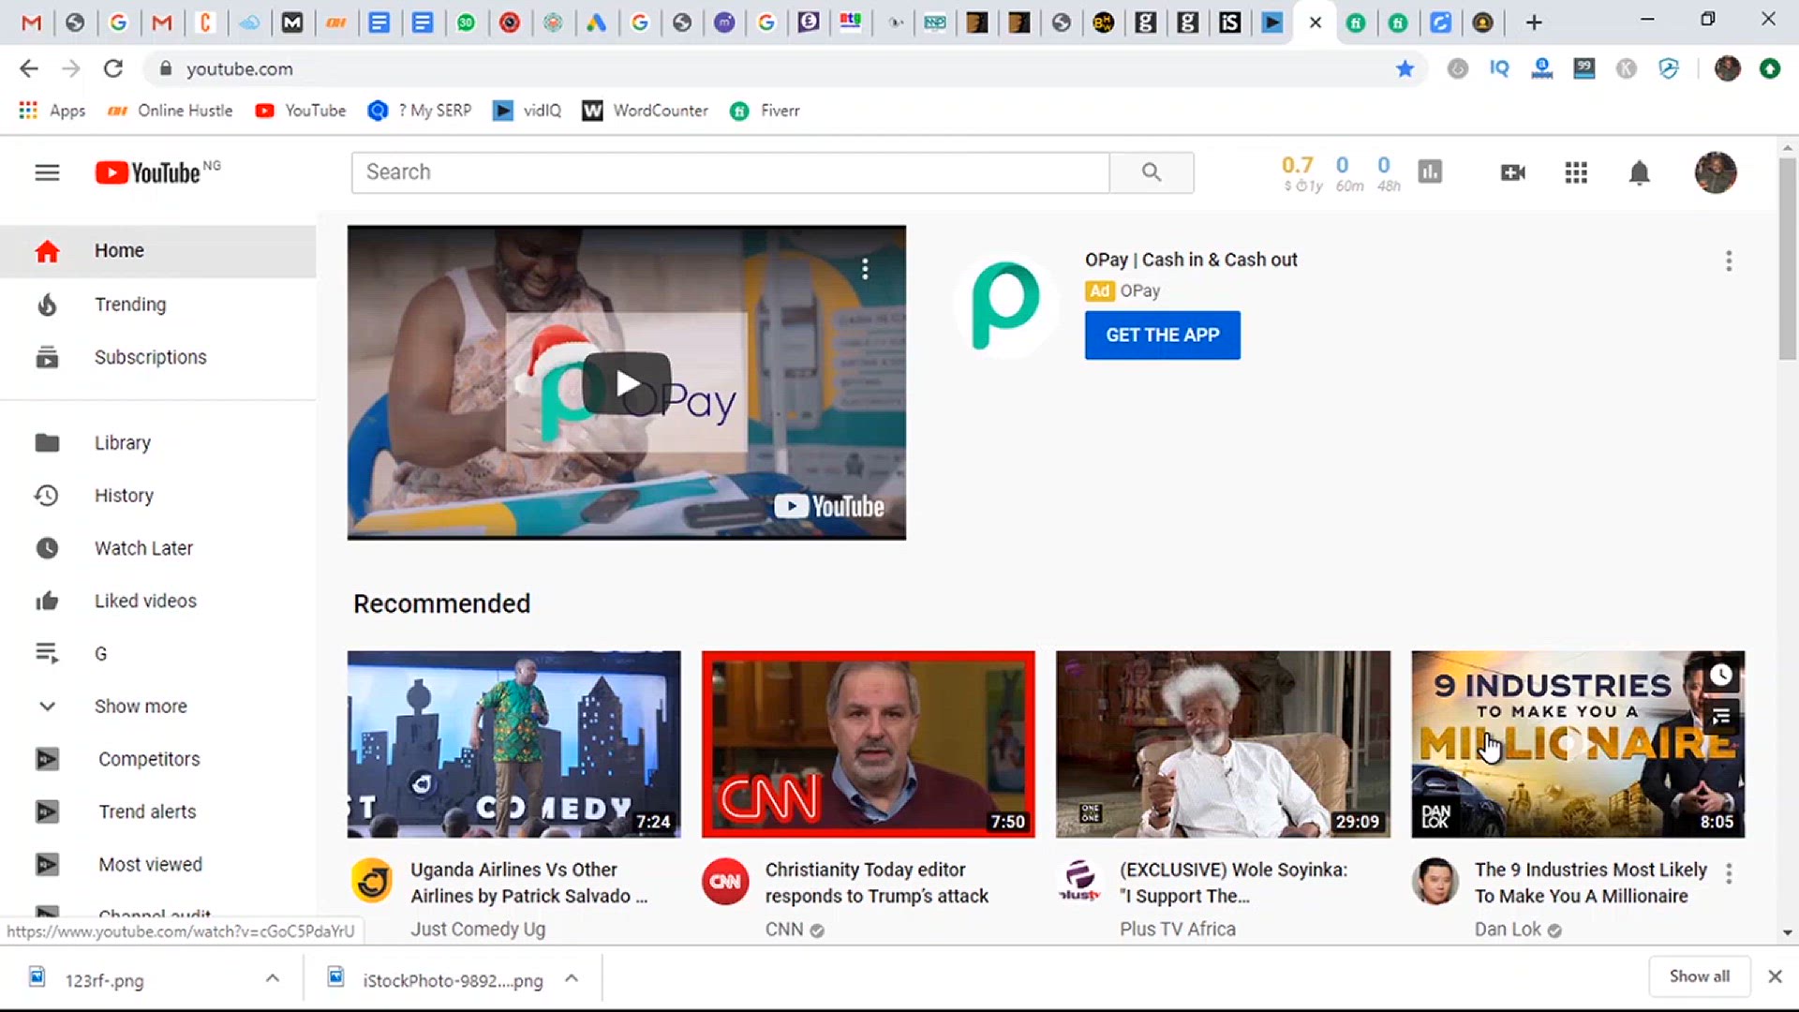Open Wole Soyinka video thumbnail
This screenshot has width=1799, height=1012.
click(x=1223, y=744)
